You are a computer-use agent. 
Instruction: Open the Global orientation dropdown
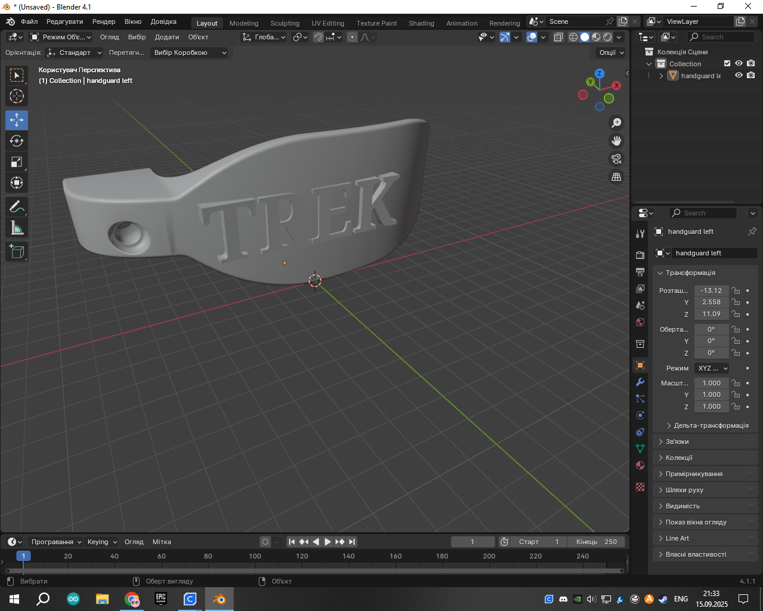pyautogui.click(x=263, y=37)
